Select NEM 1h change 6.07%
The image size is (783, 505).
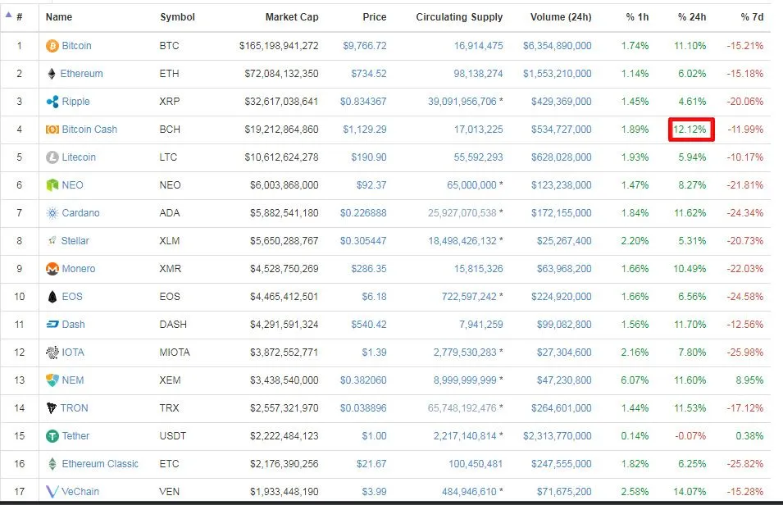[635, 380]
